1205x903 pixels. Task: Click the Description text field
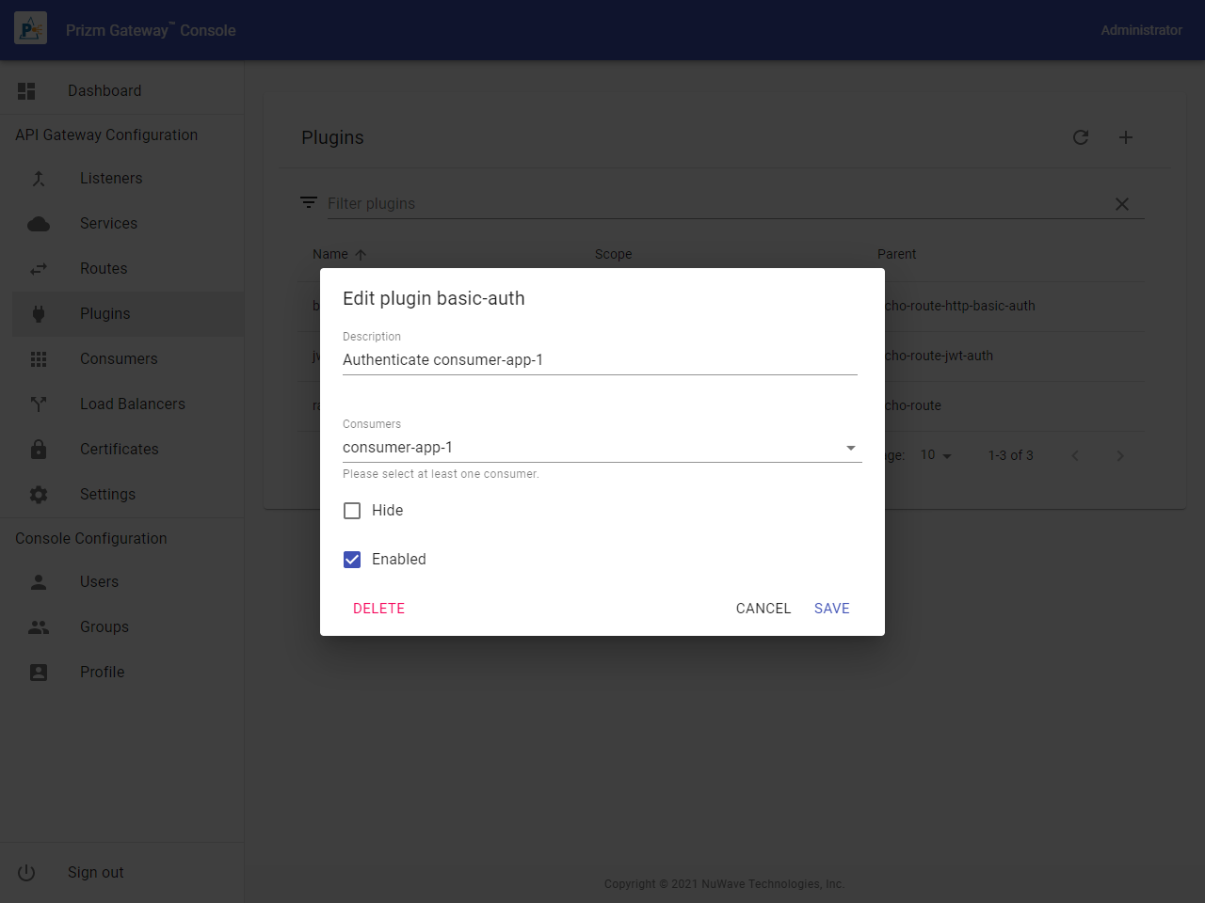pos(599,360)
